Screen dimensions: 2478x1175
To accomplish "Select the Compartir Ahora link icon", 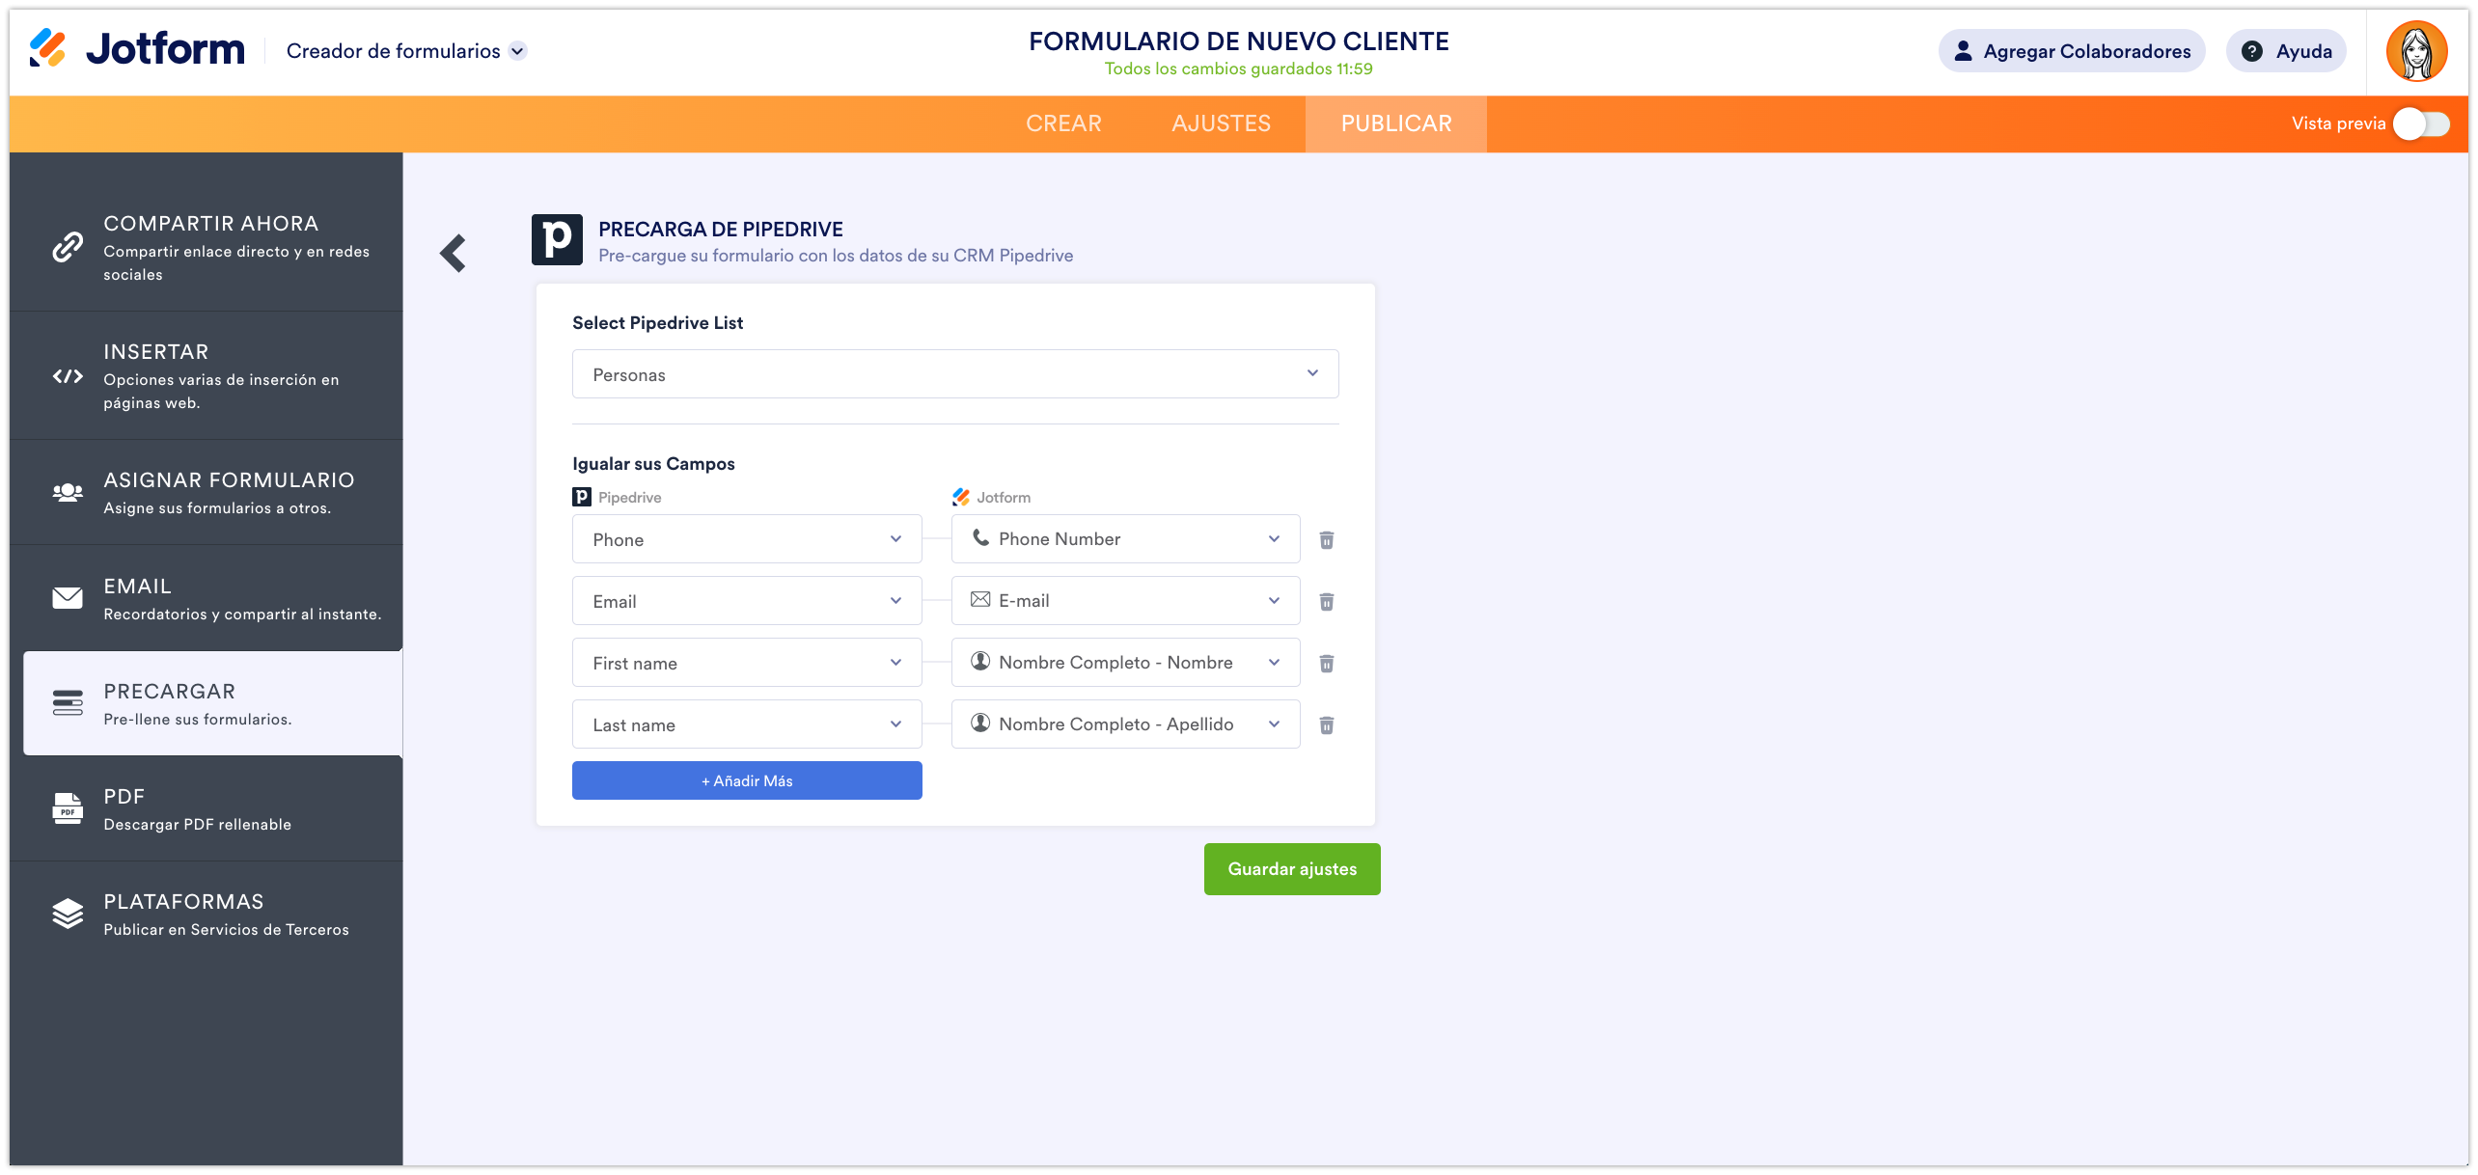I will point(66,247).
